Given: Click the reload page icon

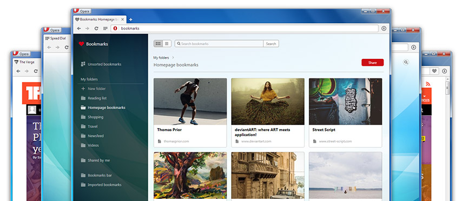Looking at the screenshot, I should [x=96, y=29].
